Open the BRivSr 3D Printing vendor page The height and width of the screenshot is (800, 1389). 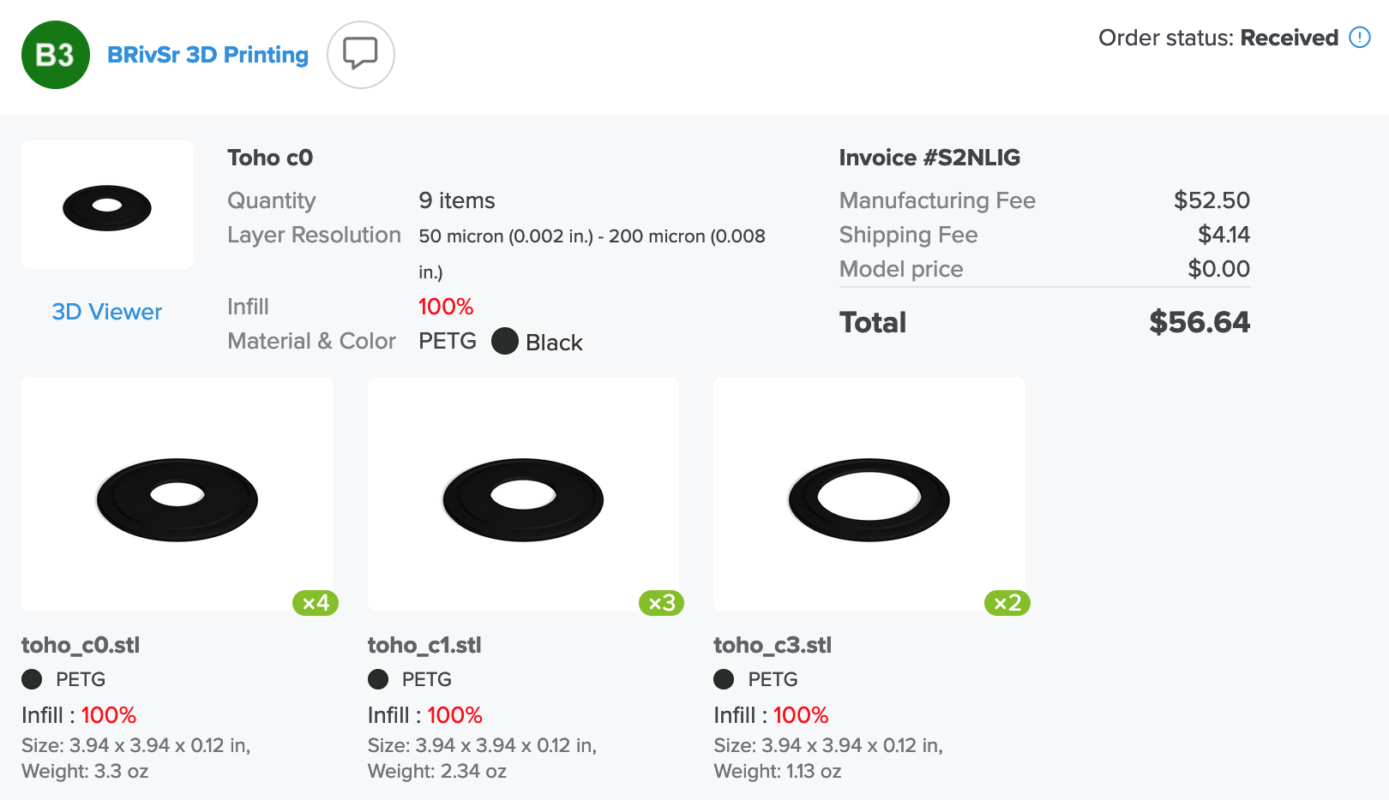click(x=207, y=55)
